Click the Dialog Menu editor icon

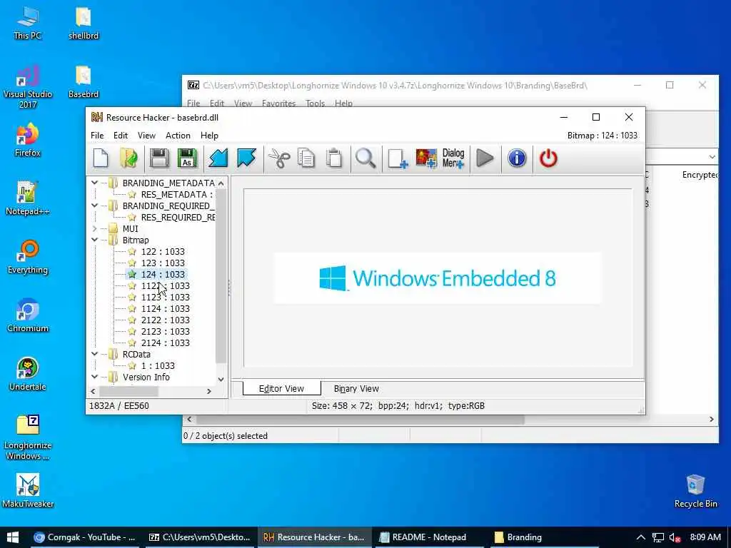pos(453,158)
